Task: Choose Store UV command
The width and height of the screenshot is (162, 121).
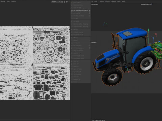Action: pyautogui.click(x=81, y=77)
